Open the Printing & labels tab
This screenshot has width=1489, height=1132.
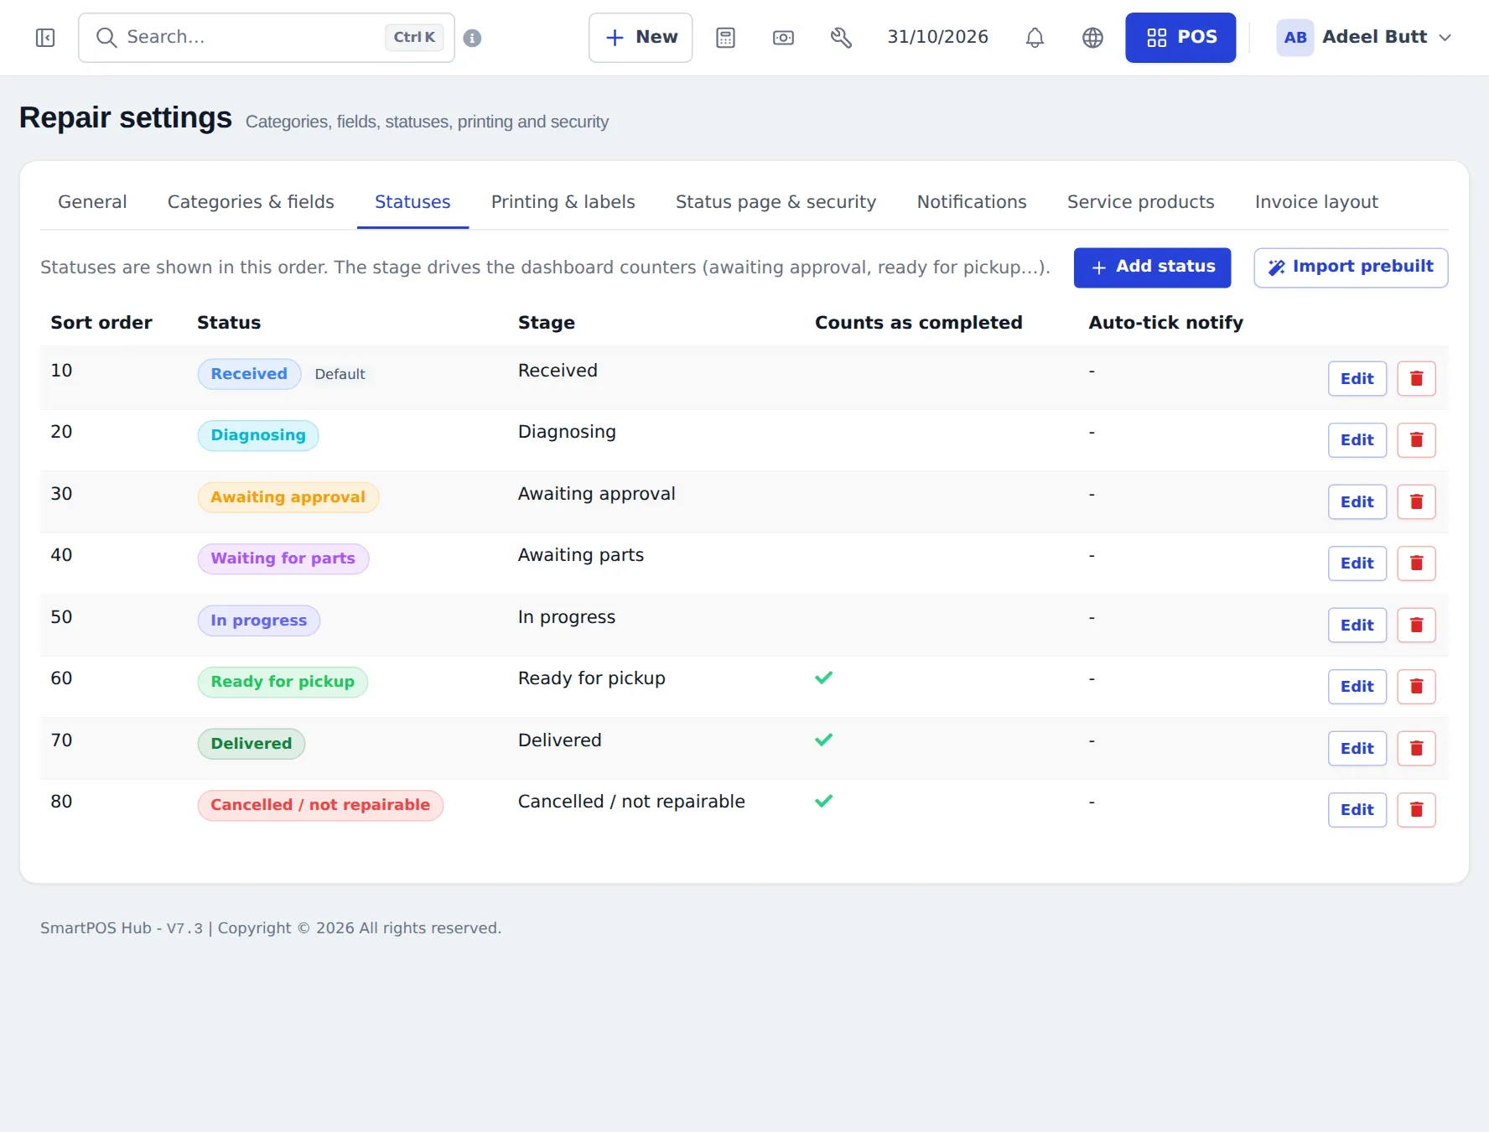click(x=563, y=202)
